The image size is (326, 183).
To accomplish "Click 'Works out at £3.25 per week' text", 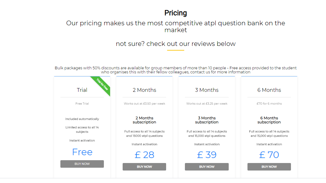I will tap(206, 104).
